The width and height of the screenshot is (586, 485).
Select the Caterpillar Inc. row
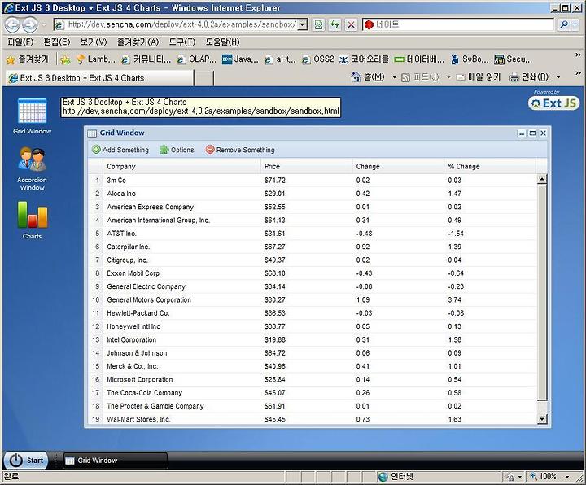pyautogui.click(x=313, y=247)
